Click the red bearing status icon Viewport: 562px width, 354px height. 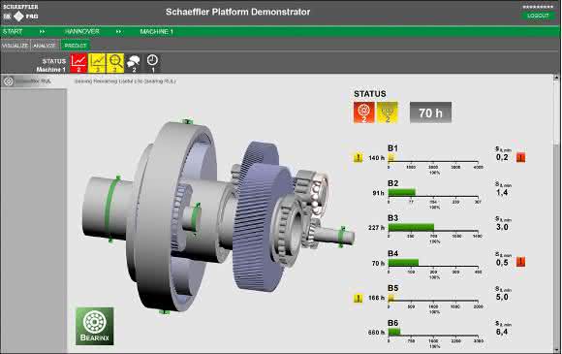pos(363,113)
